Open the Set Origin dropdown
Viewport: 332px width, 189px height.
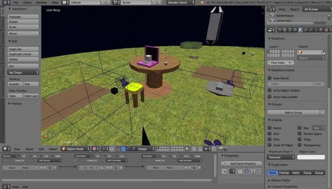click(x=24, y=72)
